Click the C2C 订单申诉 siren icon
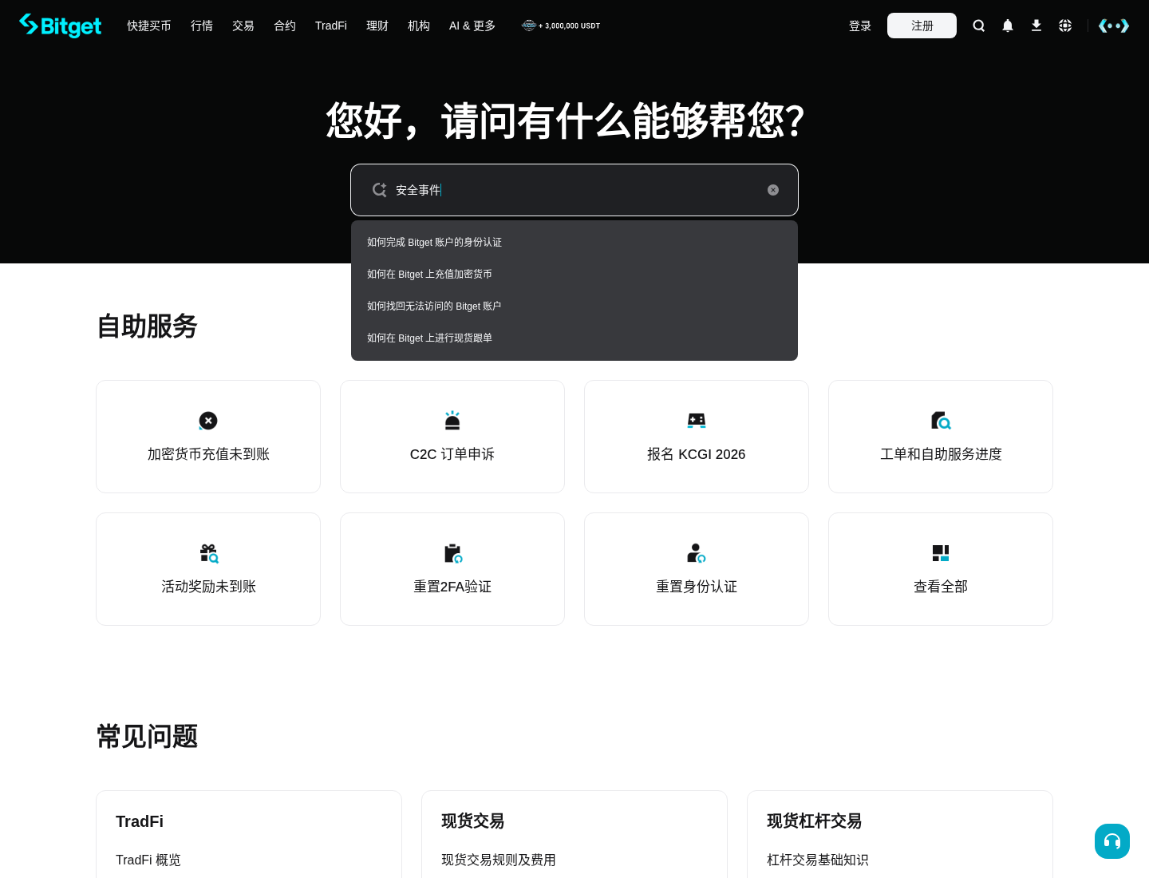1149x878 pixels. (x=452, y=421)
